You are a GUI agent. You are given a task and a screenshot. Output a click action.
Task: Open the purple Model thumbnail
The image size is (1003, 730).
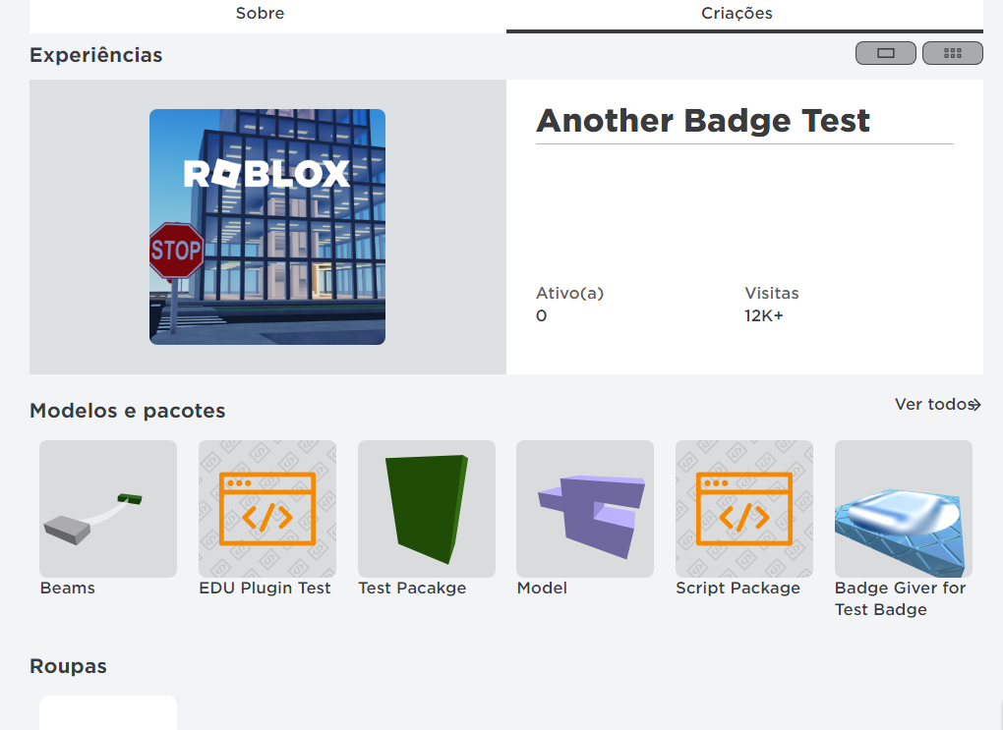click(x=585, y=509)
